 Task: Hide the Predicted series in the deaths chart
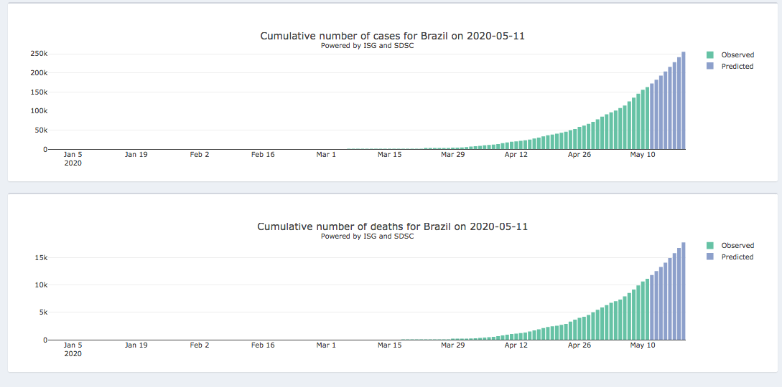(x=737, y=257)
